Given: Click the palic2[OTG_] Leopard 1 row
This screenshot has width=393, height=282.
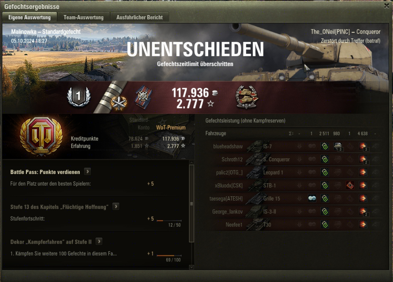Looking at the screenshot, I should click(x=292, y=172).
